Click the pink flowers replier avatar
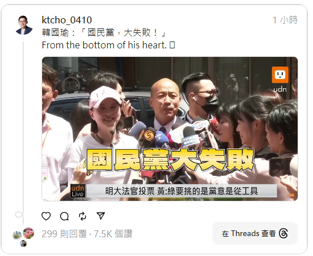This screenshot has width=313, height=256. click(x=28, y=233)
